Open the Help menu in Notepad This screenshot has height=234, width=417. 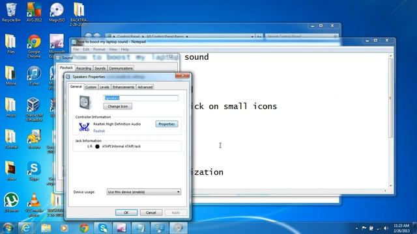[124, 49]
